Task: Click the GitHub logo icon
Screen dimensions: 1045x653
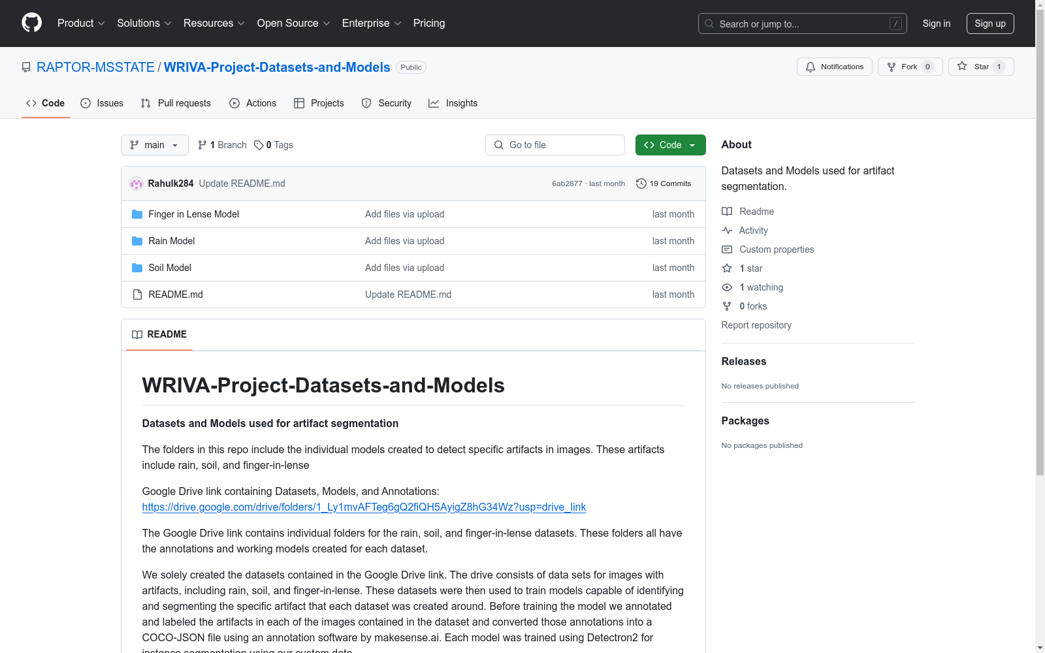Action: 31,23
